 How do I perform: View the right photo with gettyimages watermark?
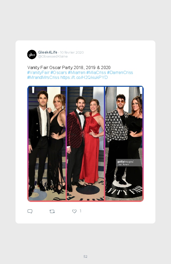tap(124, 143)
